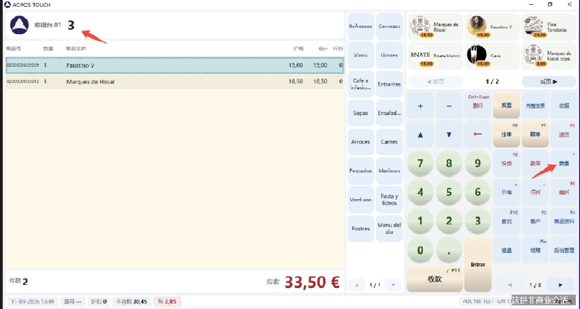
Task: Move selection up with the up-triangle key
Action: 420,135
